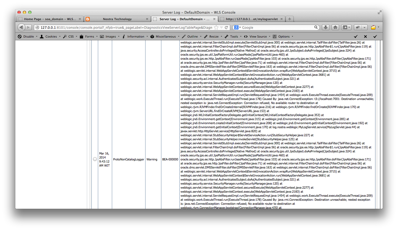Click the site identity globe icon
Screen dimensions: 398x230
pos(37,27)
